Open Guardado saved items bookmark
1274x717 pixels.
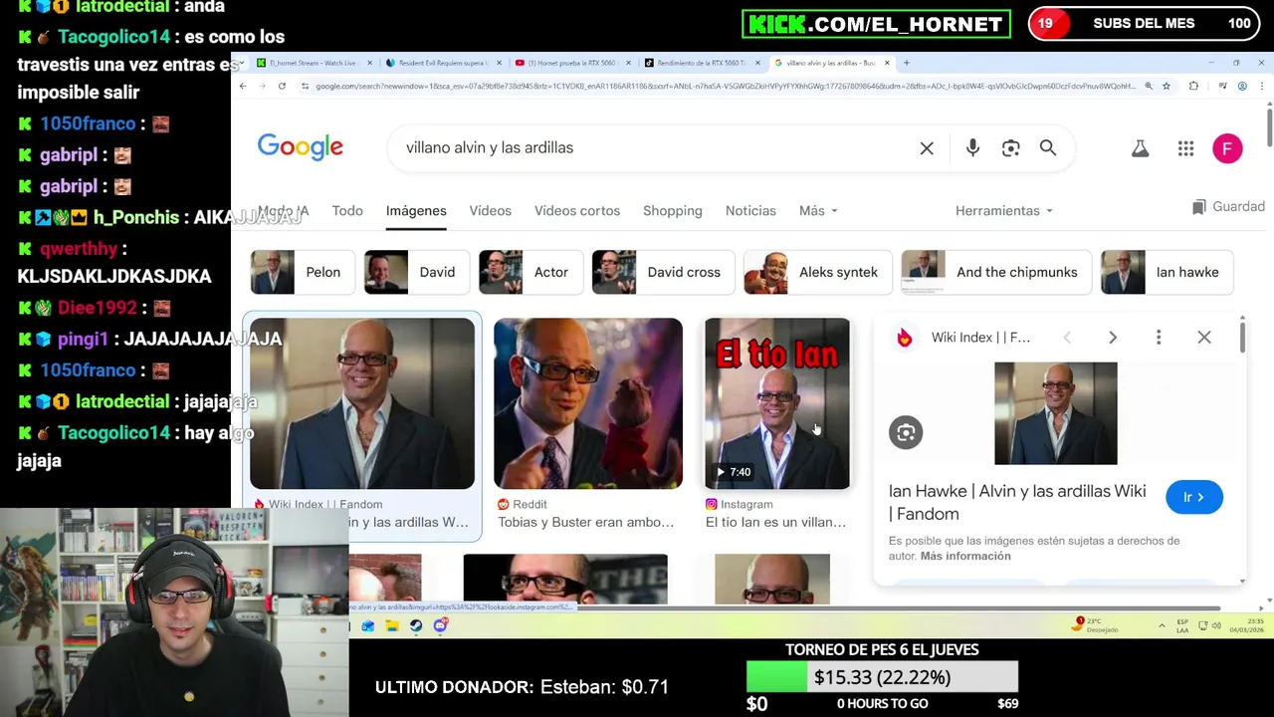[1228, 207]
